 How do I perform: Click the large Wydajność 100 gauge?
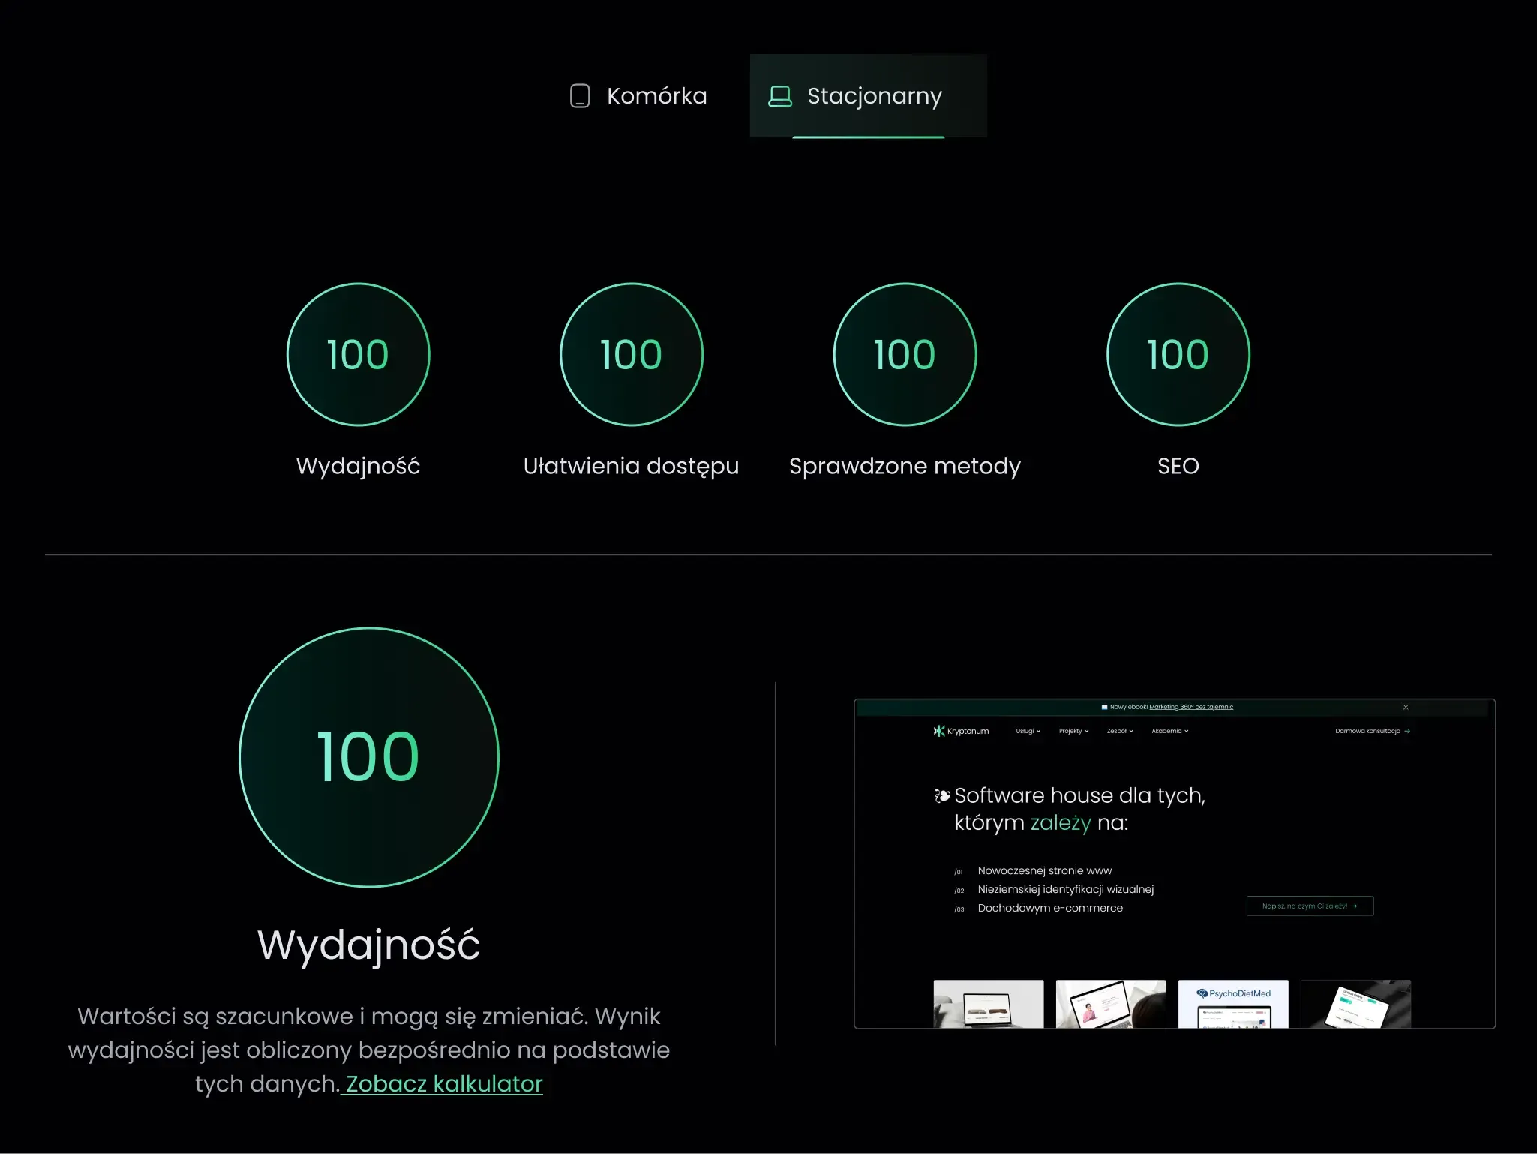tap(368, 757)
